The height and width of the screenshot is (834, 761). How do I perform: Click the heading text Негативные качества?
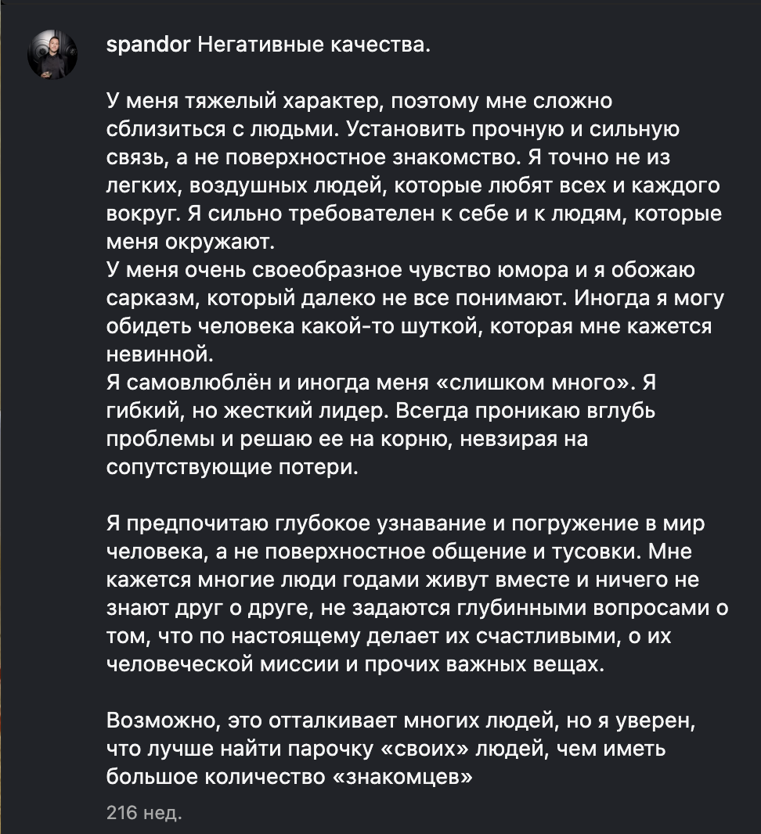click(314, 45)
